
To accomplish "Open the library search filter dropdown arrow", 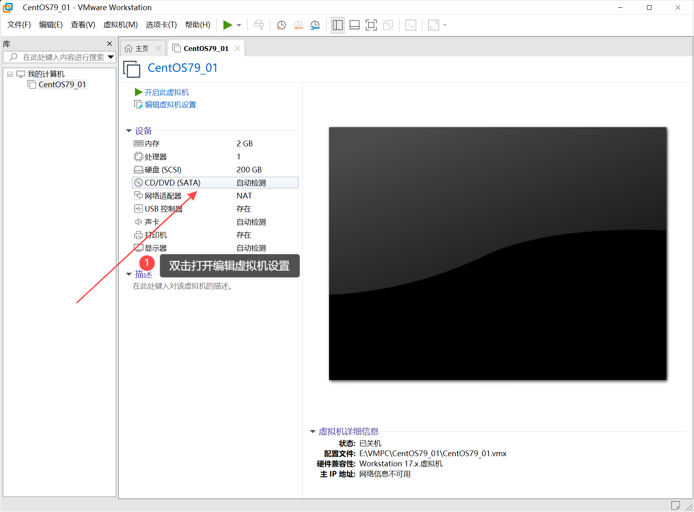I will pos(111,57).
